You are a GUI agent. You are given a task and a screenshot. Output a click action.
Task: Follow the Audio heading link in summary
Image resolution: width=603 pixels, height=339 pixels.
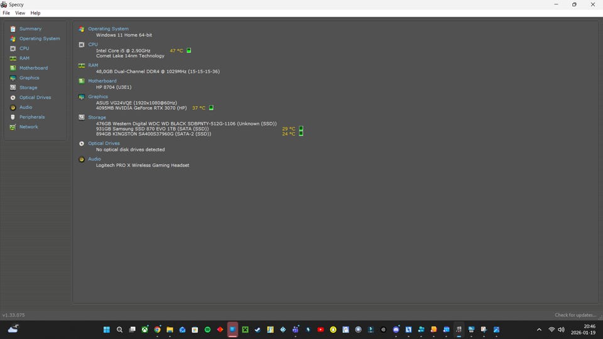tap(94, 159)
